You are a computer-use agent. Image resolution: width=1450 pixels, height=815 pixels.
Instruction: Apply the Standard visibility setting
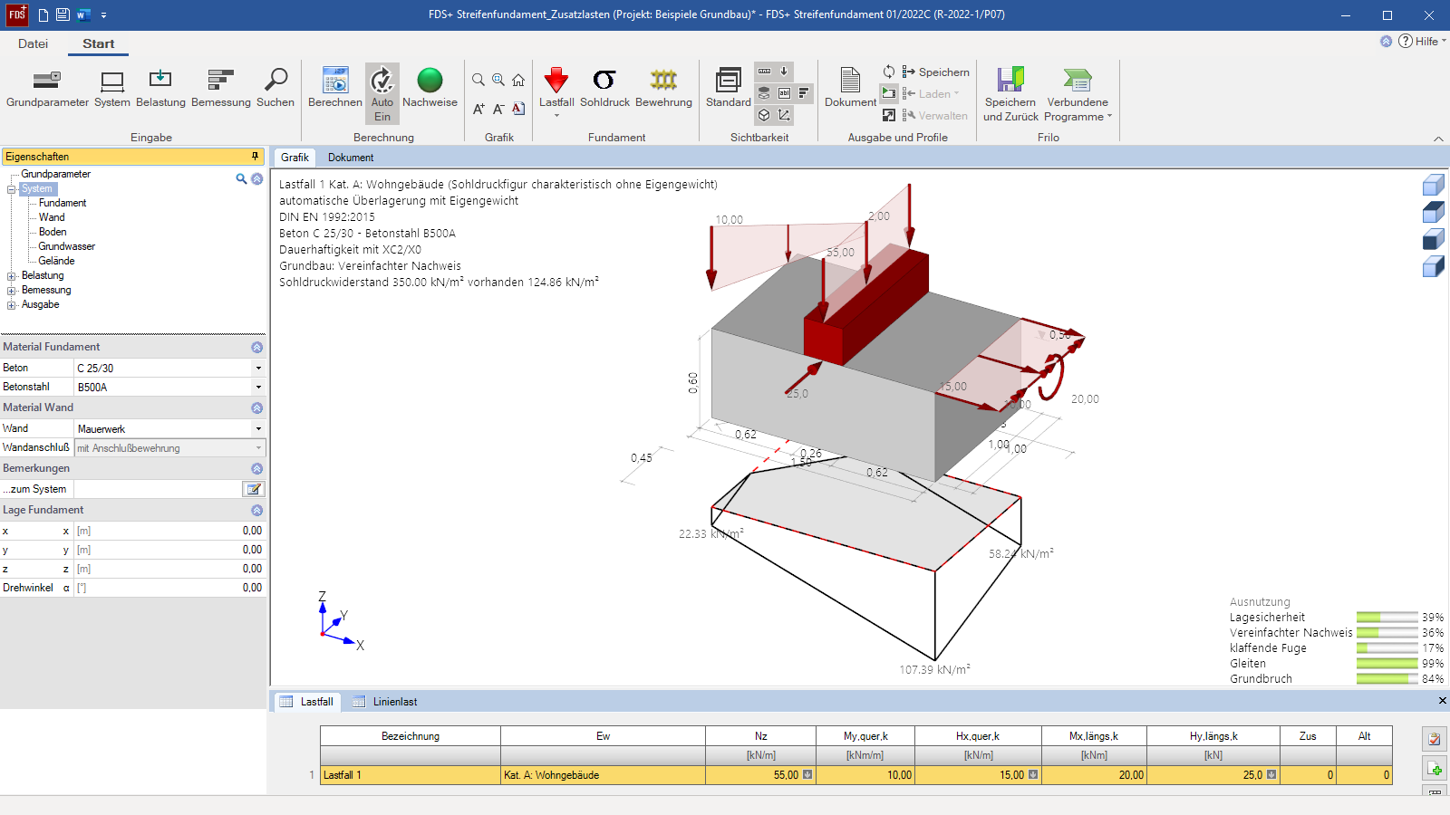729,88
